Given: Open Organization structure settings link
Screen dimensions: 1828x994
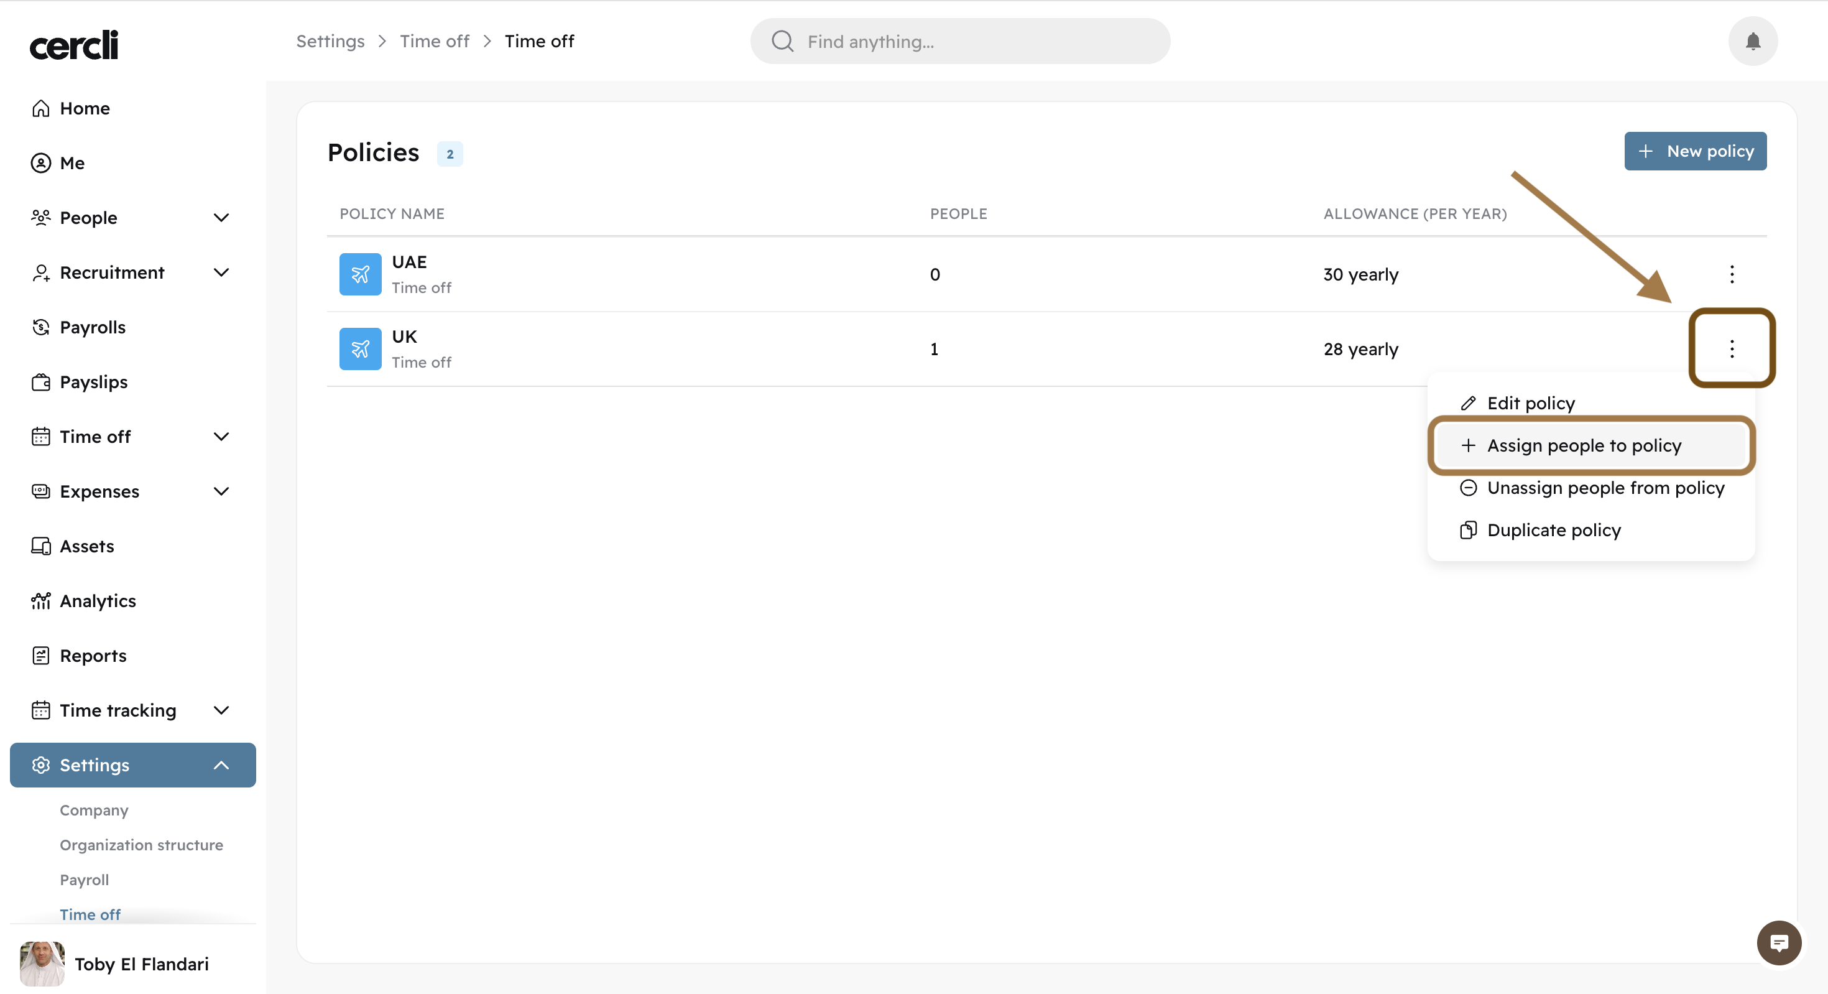Looking at the screenshot, I should click(141, 845).
